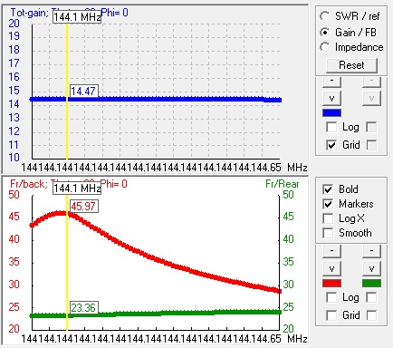Select the SWR / ref radio button
The image size is (393, 348).
pyautogui.click(x=325, y=16)
